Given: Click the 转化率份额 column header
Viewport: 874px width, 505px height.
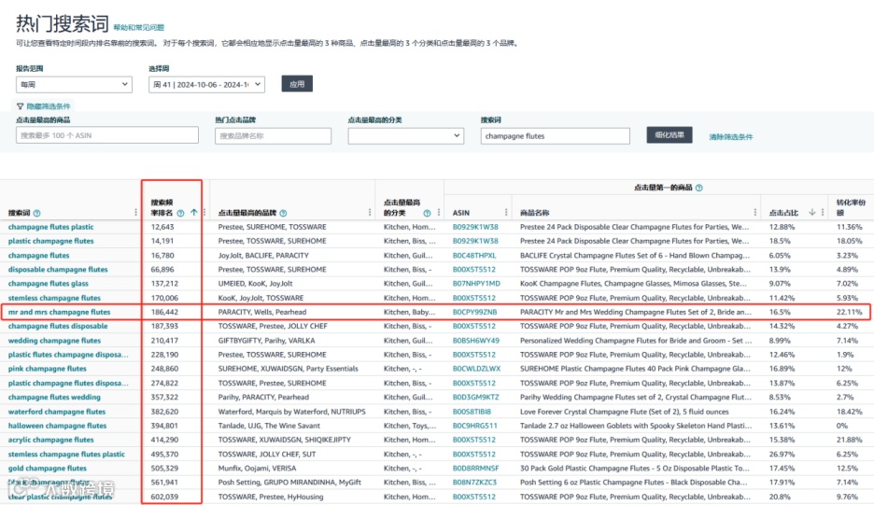Looking at the screenshot, I should (852, 207).
